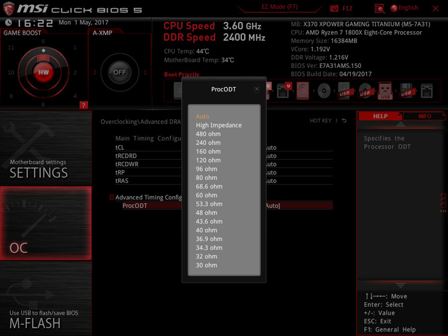448x336 pixels.
Task: Choose High Impedance option
Action: 218,126
